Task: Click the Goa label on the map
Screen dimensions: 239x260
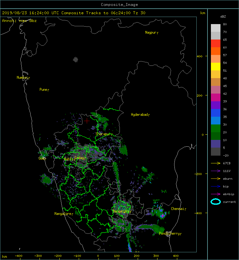Action: click(x=42, y=158)
